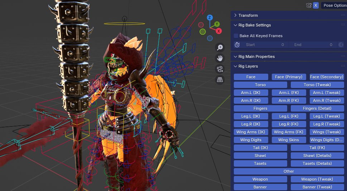The image size is (347, 191).
Task: Click Weapon (Tweak) layer button
Action: (x=317, y=179)
